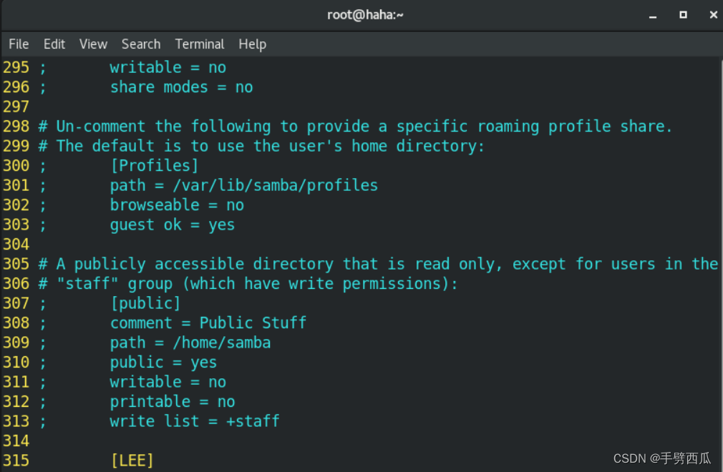Place cursor on [LEE] in line 315
The image size is (723, 472).
(132, 461)
